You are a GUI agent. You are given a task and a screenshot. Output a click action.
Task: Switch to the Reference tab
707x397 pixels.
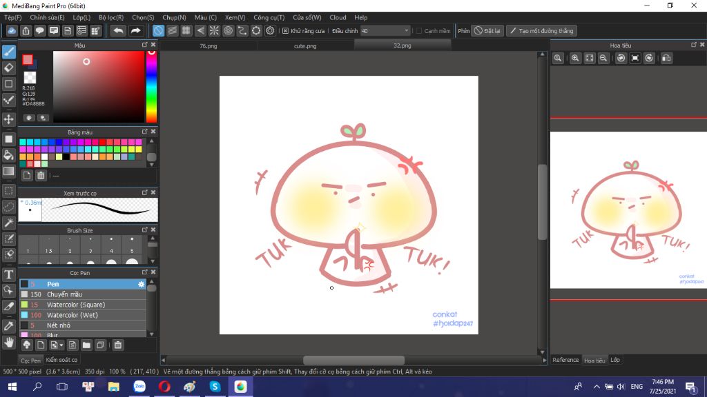[565, 360]
